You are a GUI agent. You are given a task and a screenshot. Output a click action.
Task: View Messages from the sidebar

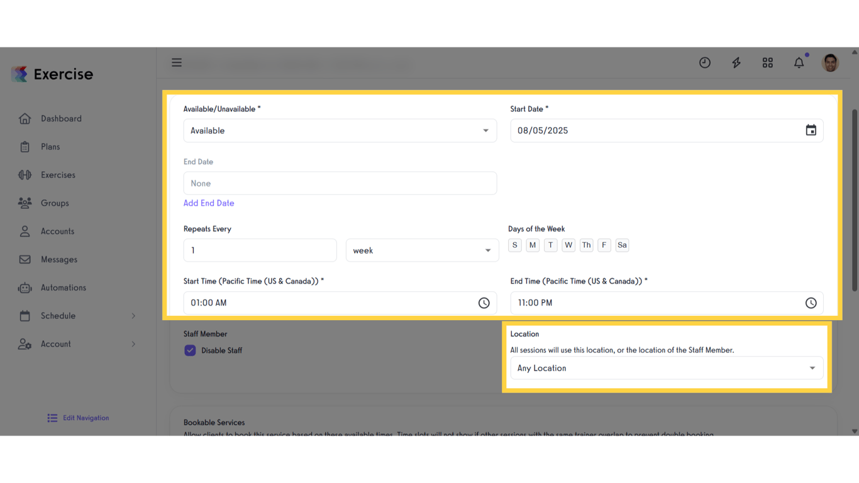tap(58, 259)
